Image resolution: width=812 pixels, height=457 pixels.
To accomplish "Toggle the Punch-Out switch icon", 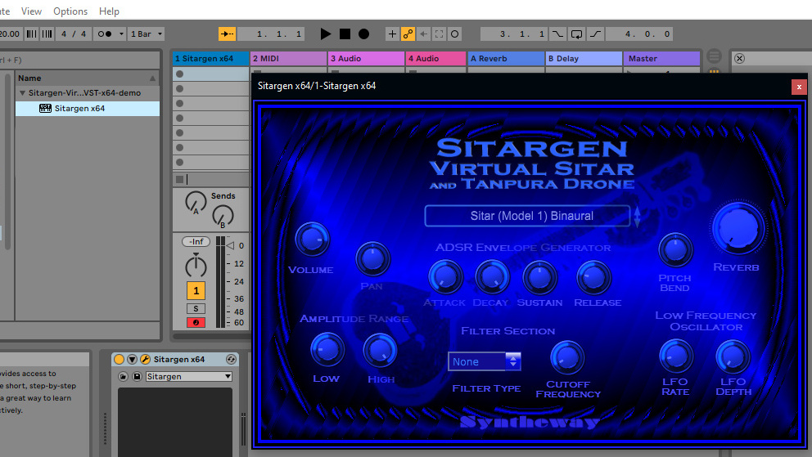I will [596, 34].
